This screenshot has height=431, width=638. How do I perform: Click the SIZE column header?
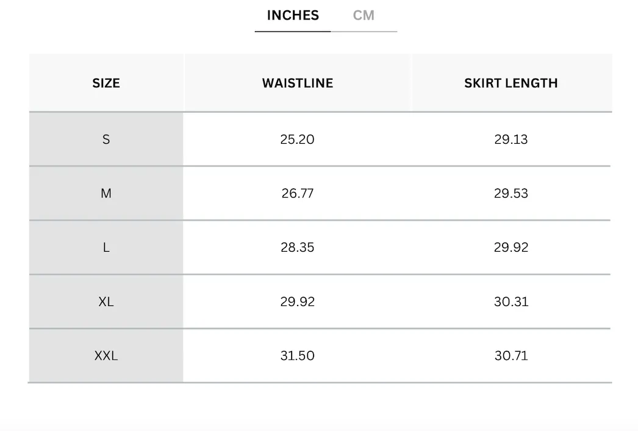coord(106,83)
